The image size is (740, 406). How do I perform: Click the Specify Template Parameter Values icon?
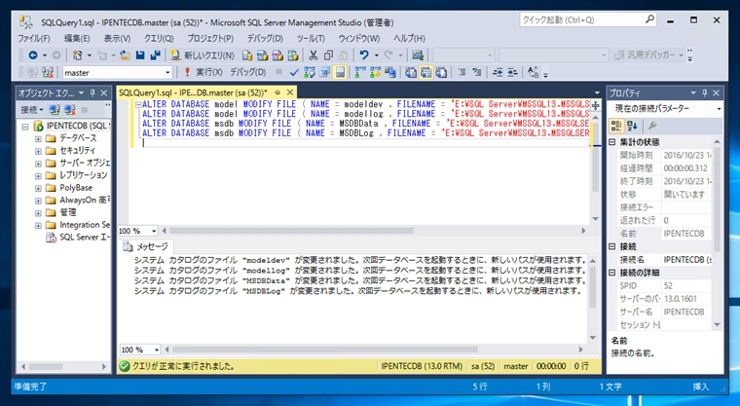click(x=533, y=72)
